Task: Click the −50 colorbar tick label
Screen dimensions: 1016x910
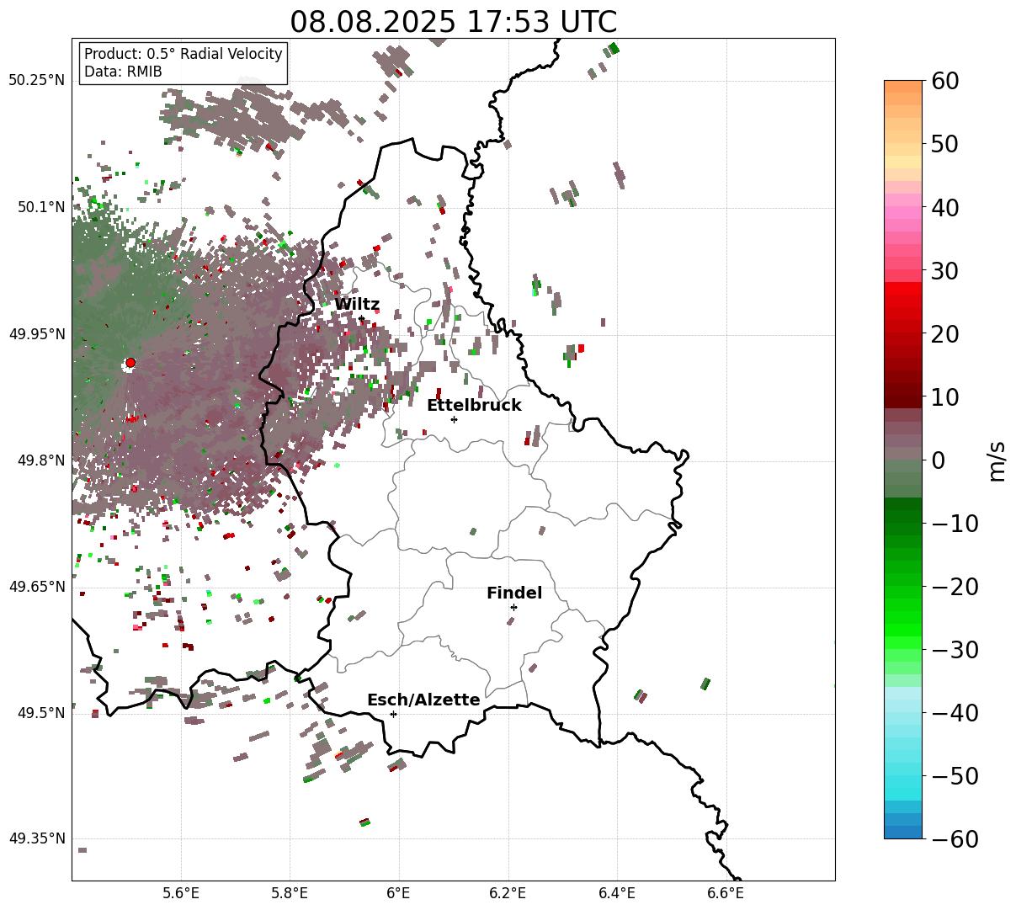Action: 955,775
